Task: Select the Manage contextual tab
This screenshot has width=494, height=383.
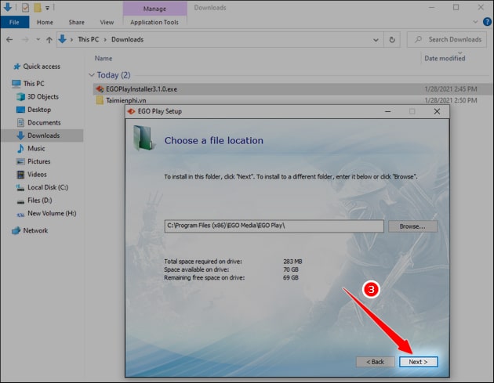Action: [154, 9]
